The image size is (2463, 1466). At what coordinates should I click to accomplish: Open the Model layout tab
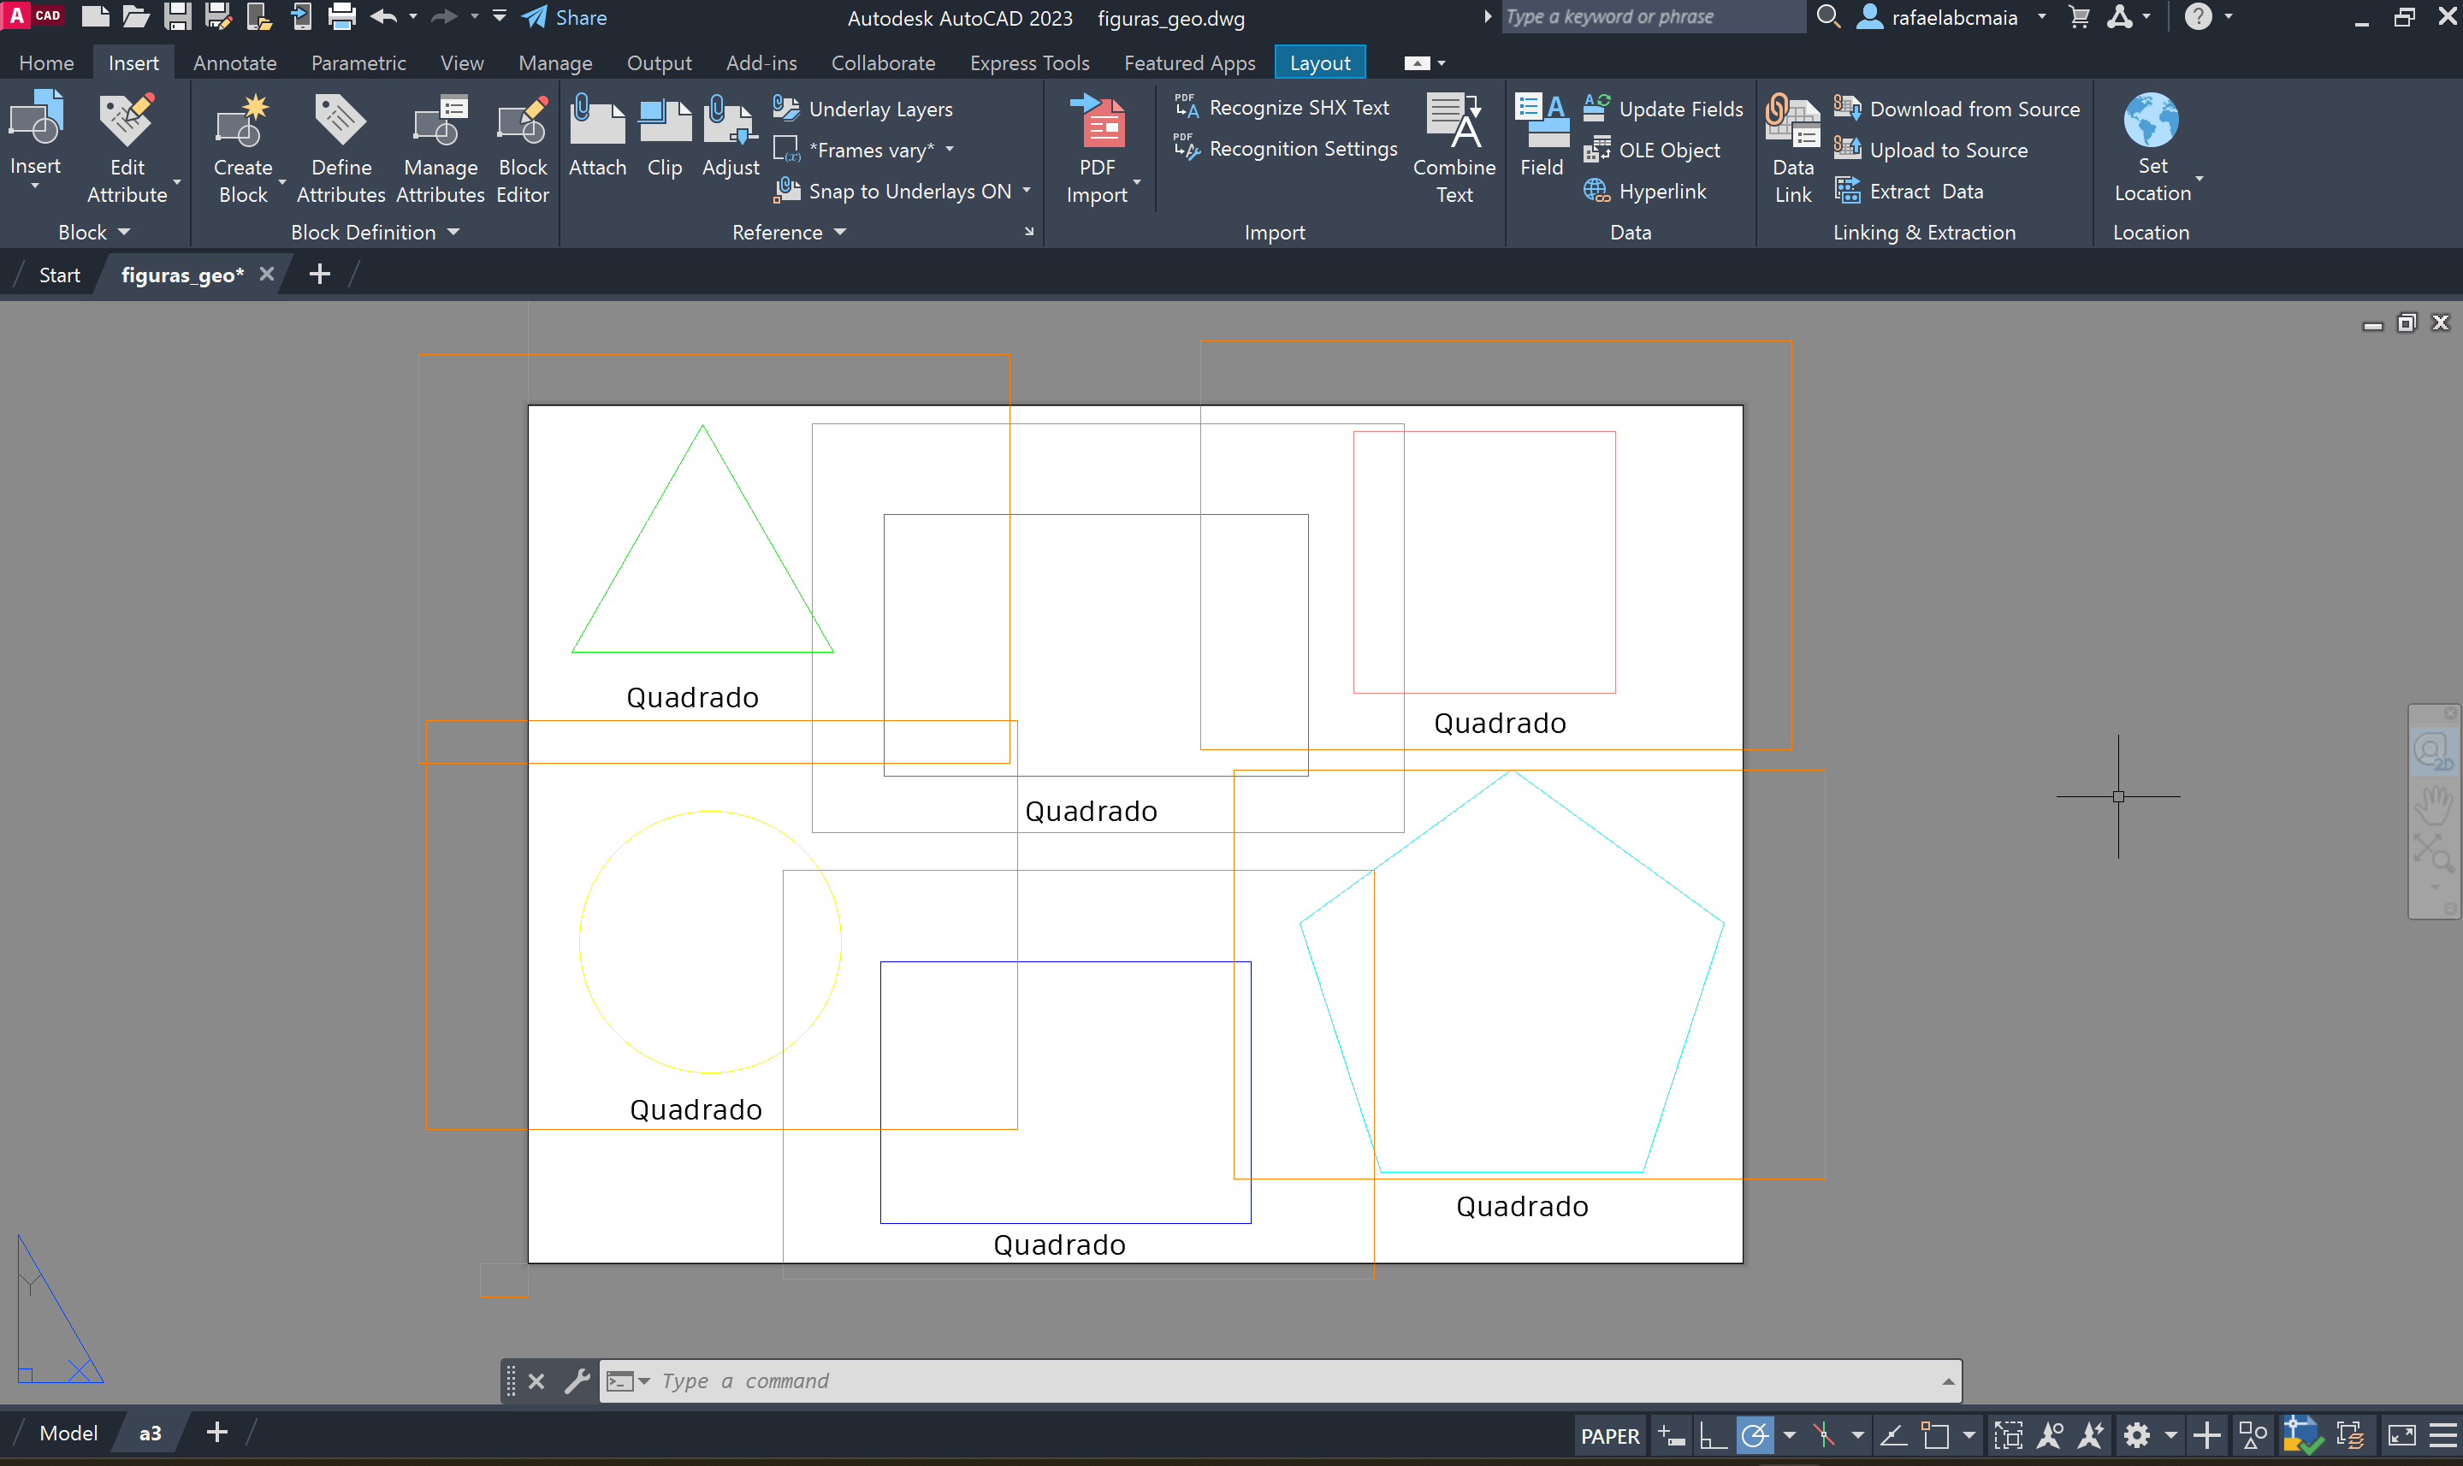[x=68, y=1433]
